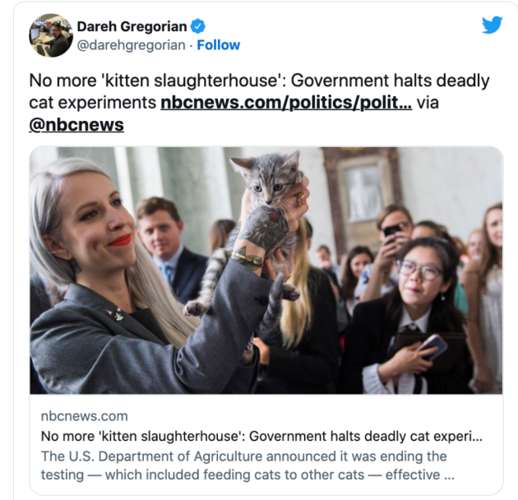Follow Dareh Gregorian
This screenshot has width=518, height=500.
click(x=219, y=45)
